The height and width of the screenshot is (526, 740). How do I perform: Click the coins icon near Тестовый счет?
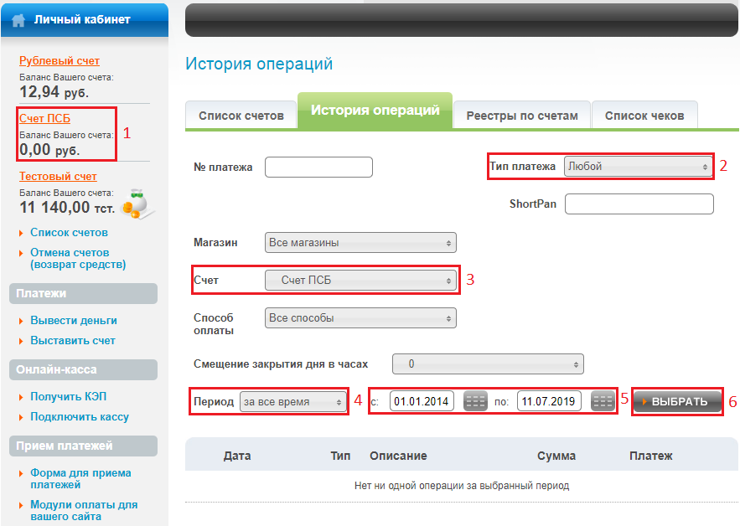coord(134,202)
